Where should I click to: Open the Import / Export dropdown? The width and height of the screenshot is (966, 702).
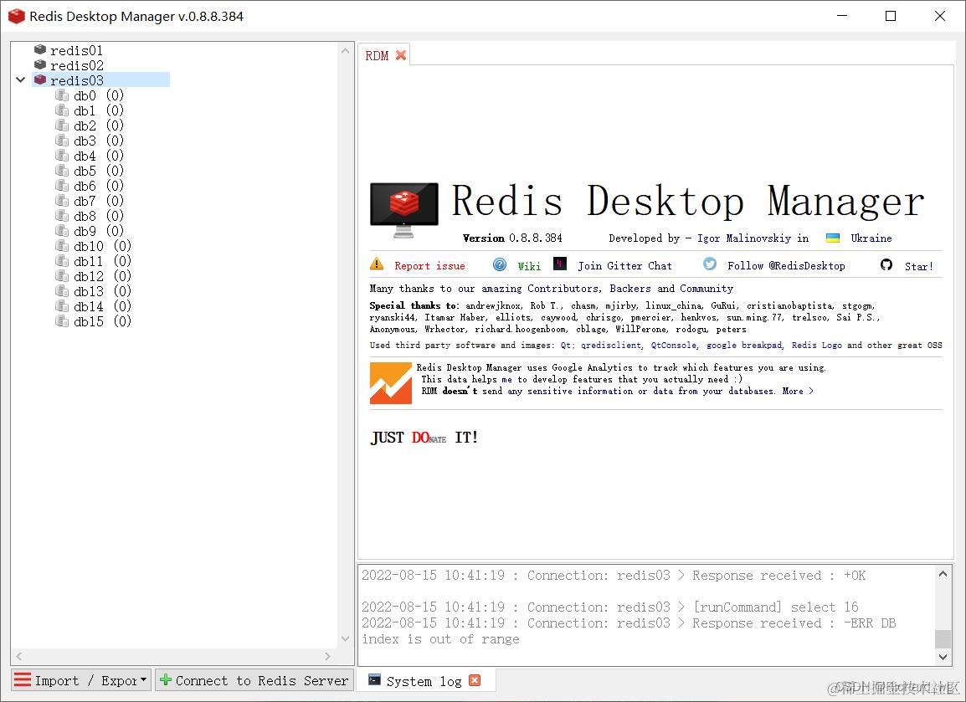[81, 680]
